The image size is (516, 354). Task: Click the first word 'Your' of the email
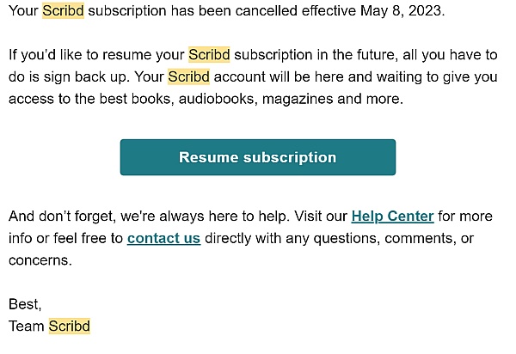[23, 13]
